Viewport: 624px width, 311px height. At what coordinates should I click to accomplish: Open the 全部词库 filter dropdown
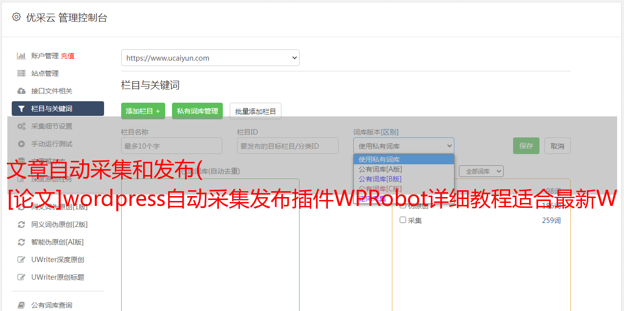481,171
